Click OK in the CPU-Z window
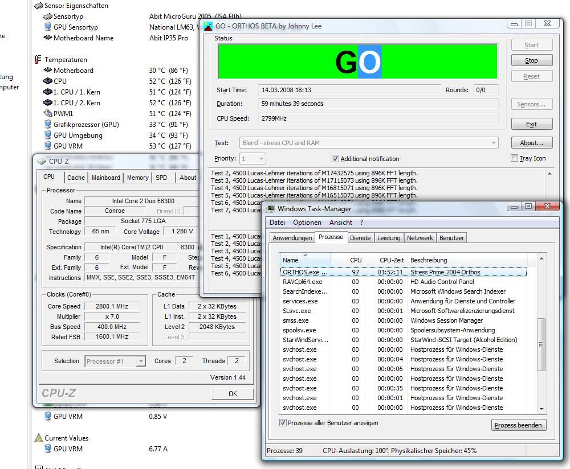Image resolution: width=570 pixels, height=469 pixels. [x=233, y=393]
